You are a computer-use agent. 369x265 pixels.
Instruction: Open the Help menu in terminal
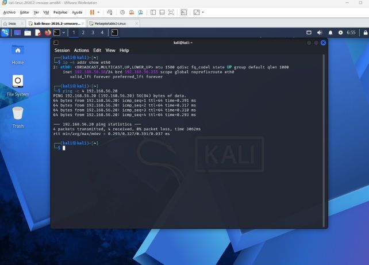coord(124,51)
